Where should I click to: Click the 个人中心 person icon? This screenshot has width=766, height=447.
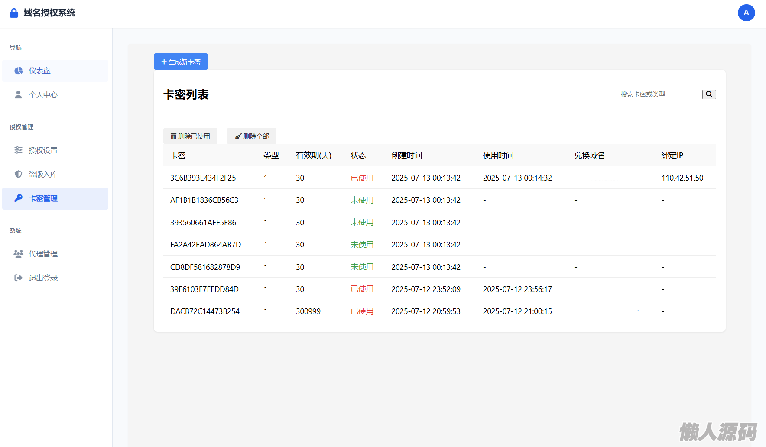(18, 95)
